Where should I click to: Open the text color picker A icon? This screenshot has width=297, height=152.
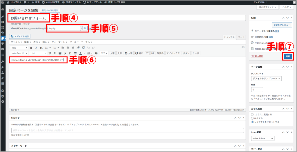pos(80,53)
